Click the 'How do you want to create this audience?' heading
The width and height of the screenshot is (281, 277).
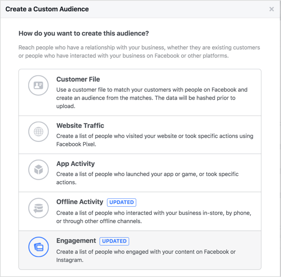pos(84,34)
